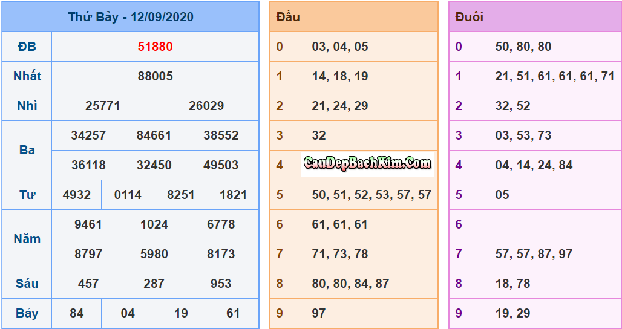The width and height of the screenshot is (622, 329).
Task: Select Năm prize number 8173
Action: 221,253
